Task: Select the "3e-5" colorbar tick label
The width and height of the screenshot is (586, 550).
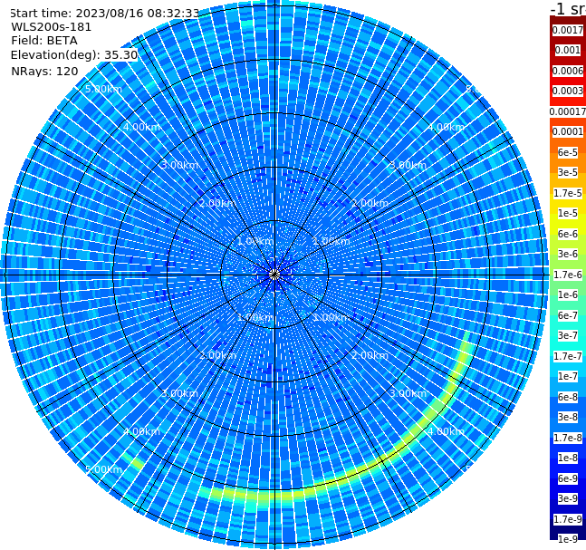Action: (567, 172)
